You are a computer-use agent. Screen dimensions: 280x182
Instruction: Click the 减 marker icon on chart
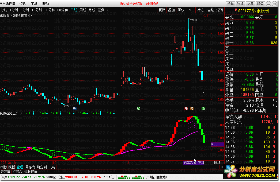point(138,109)
